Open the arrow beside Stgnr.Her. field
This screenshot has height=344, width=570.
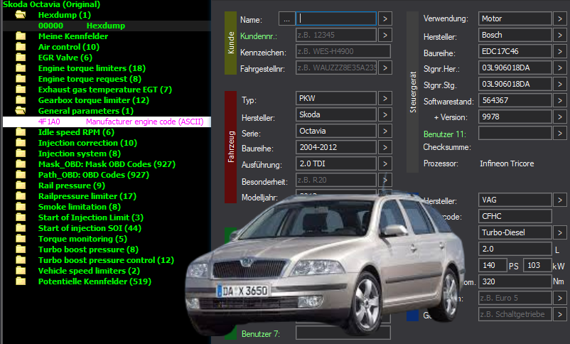(560, 68)
